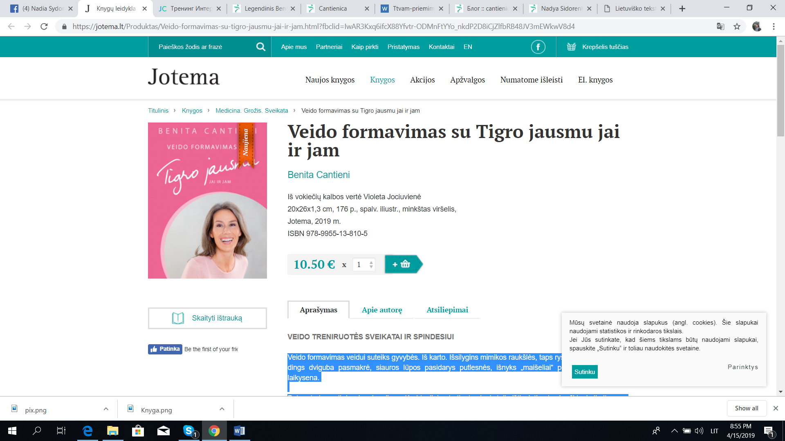This screenshot has height=441, width=785.
Task: Switch to the Тренинг Интер browser tab
Action: [x=190, y=9]
